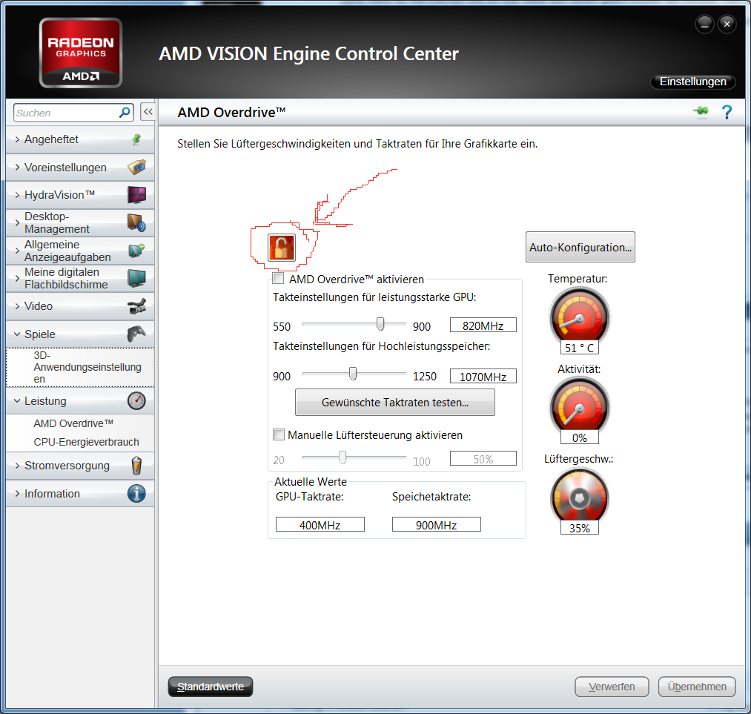
Task: Reset with the Standardwerte button
Action: tap(211, 687)
